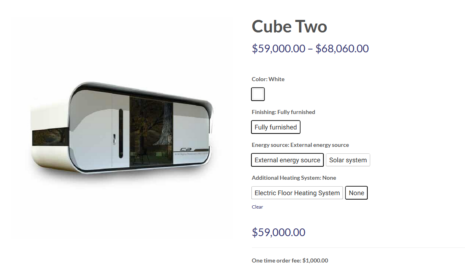Select the White color swatch
465x269 pixels.
coord(258,94)
